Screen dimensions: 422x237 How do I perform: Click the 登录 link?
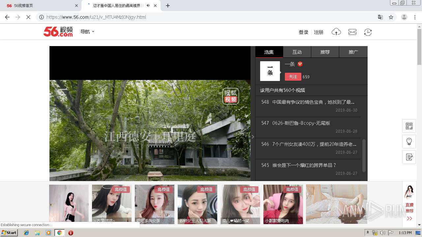304,32
